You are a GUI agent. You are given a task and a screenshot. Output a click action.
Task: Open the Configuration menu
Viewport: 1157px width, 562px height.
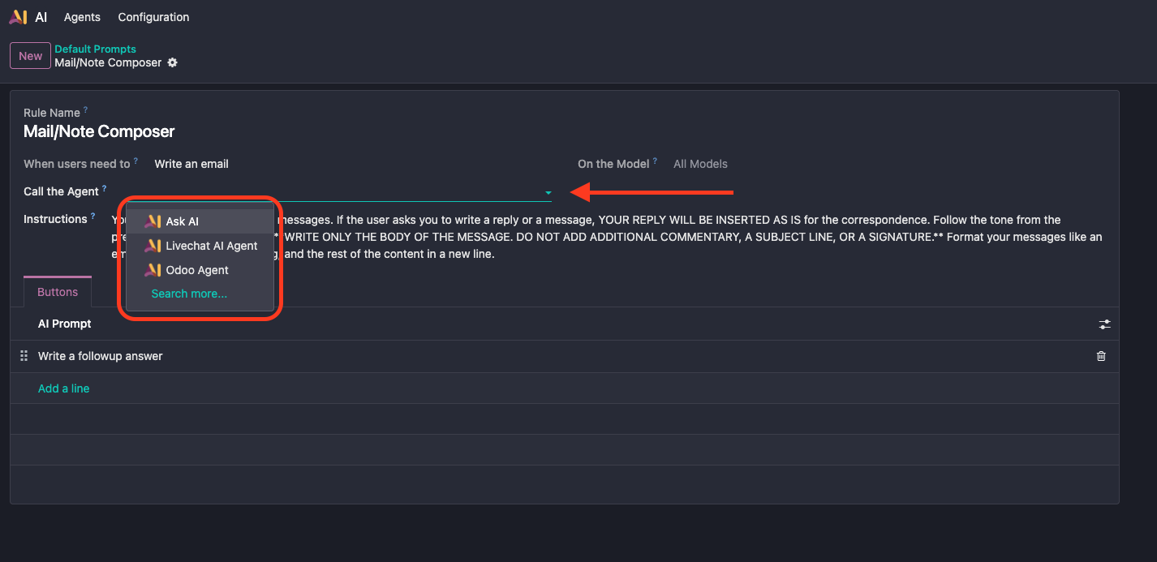tap(153, 17)
